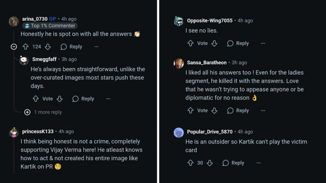Click the Top 1% Commenter badge
326x183 pixels.
point(50,26)
